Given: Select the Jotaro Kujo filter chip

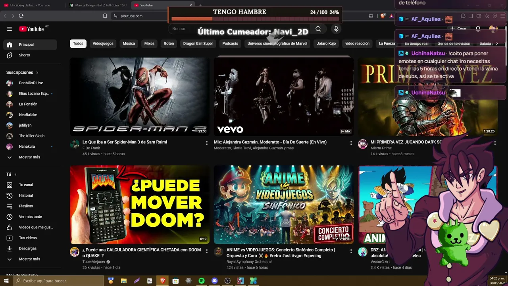Looking at the screenshot, I should click(326, 44).
